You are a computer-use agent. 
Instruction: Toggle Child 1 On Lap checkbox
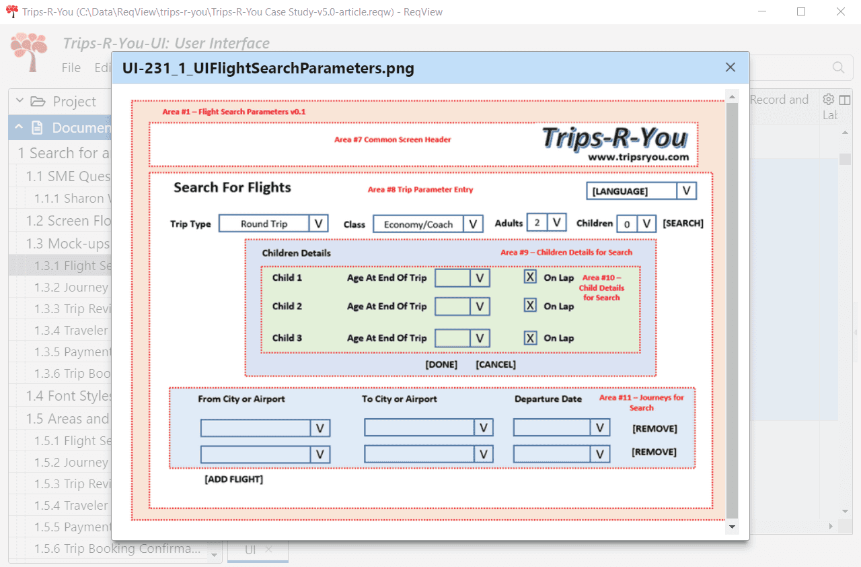(x=530, y=277)
